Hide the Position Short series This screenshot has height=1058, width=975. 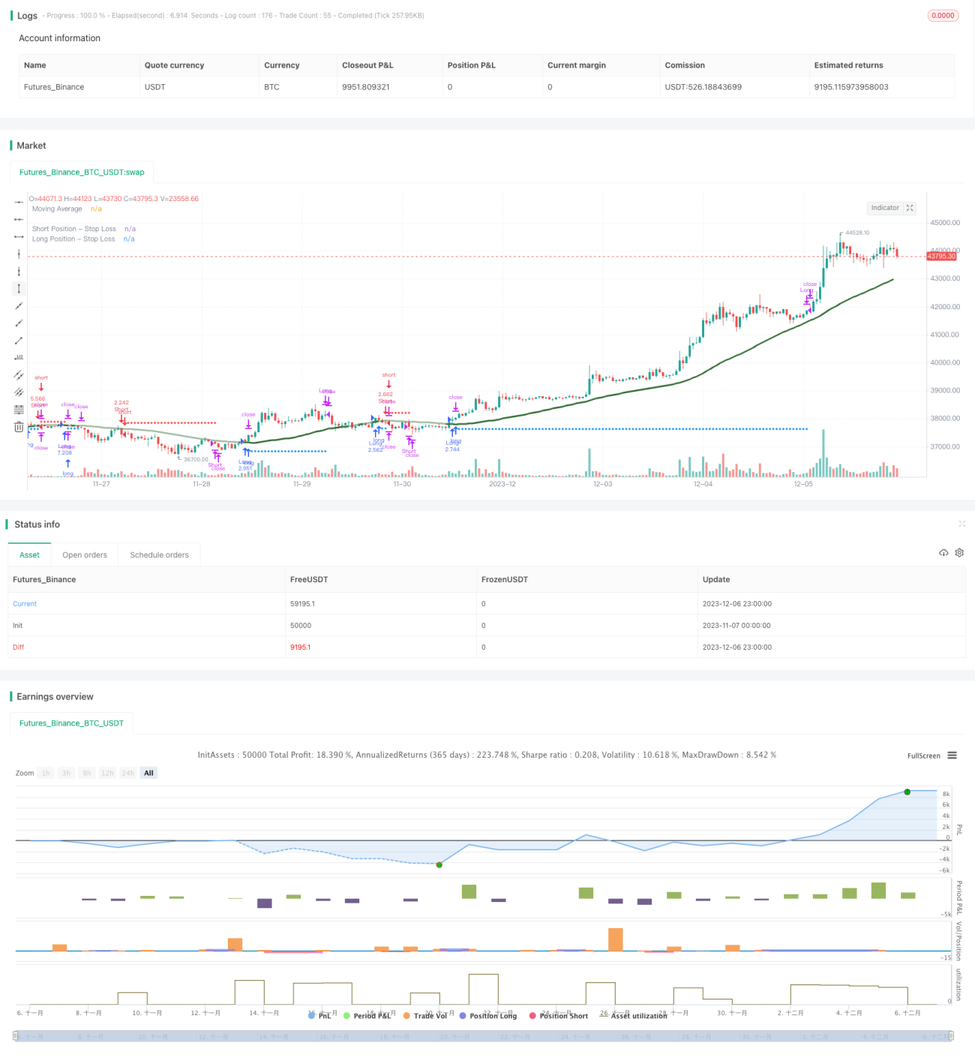[x=559, y=1016]
